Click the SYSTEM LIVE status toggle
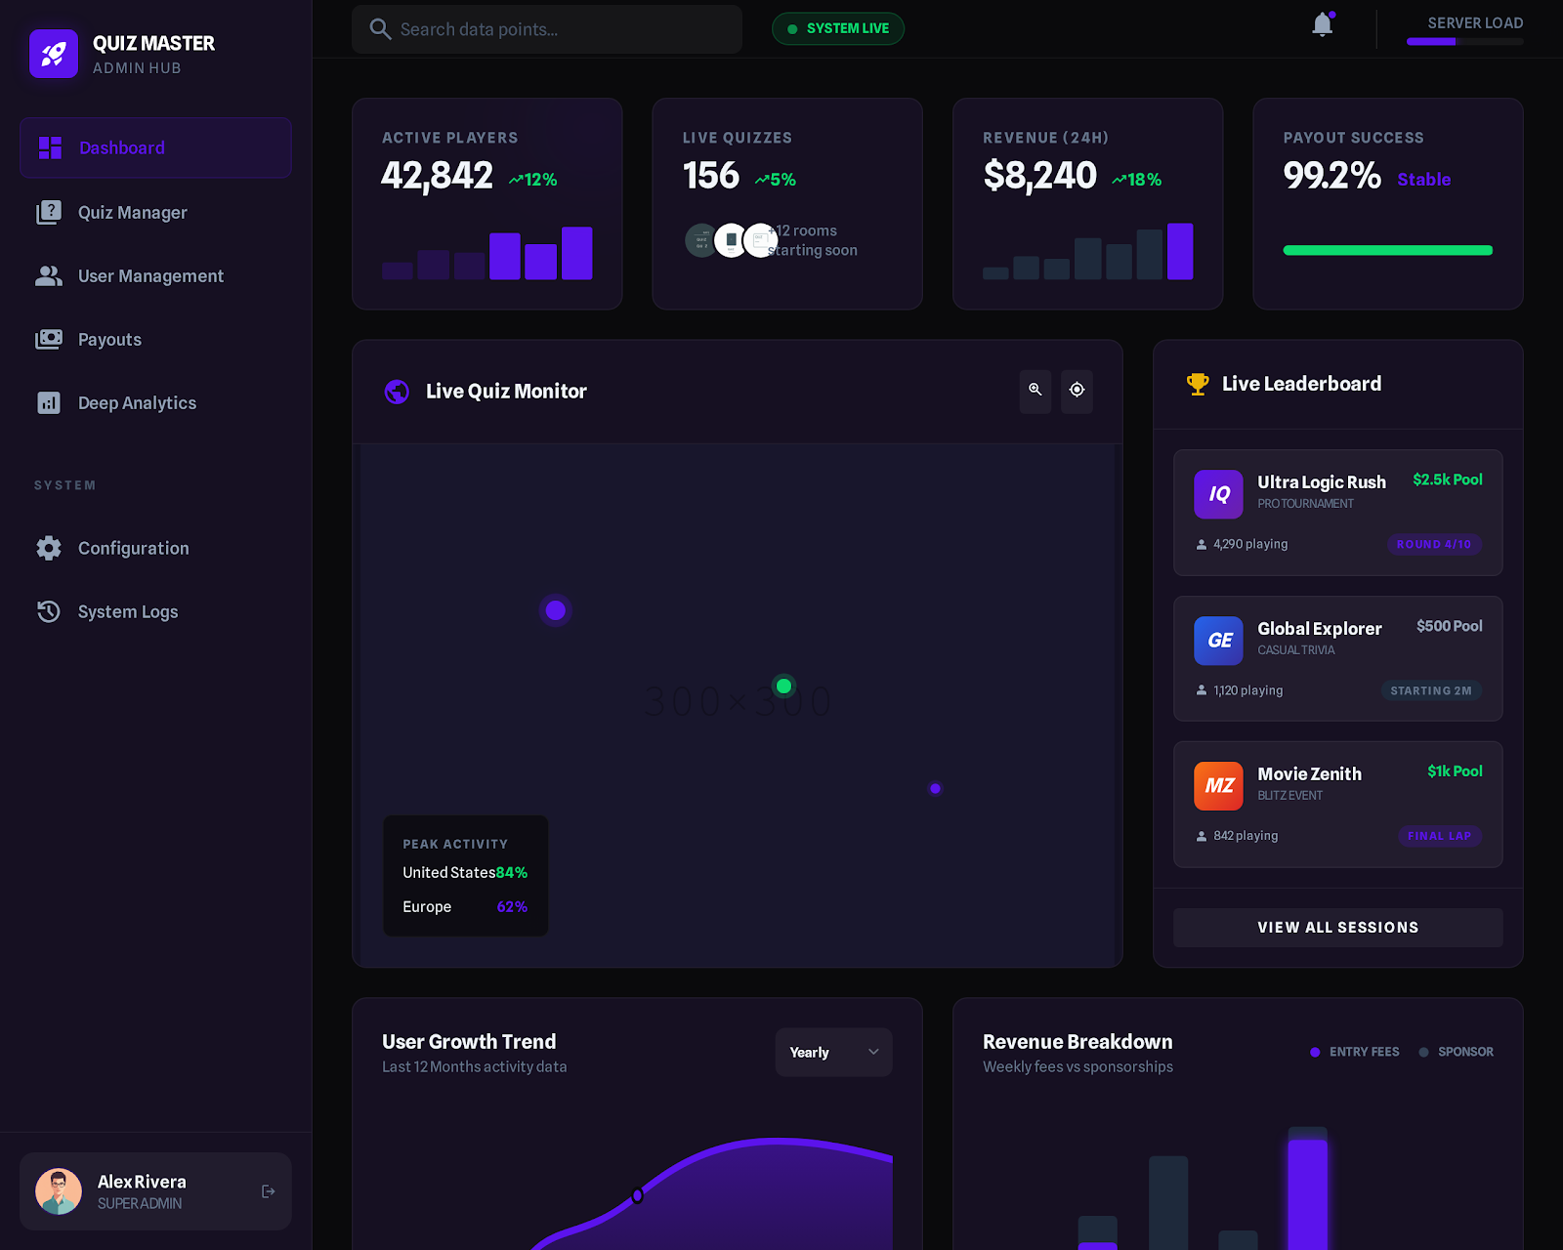Screen dimensions: 1563x1250 pos(837,28)
